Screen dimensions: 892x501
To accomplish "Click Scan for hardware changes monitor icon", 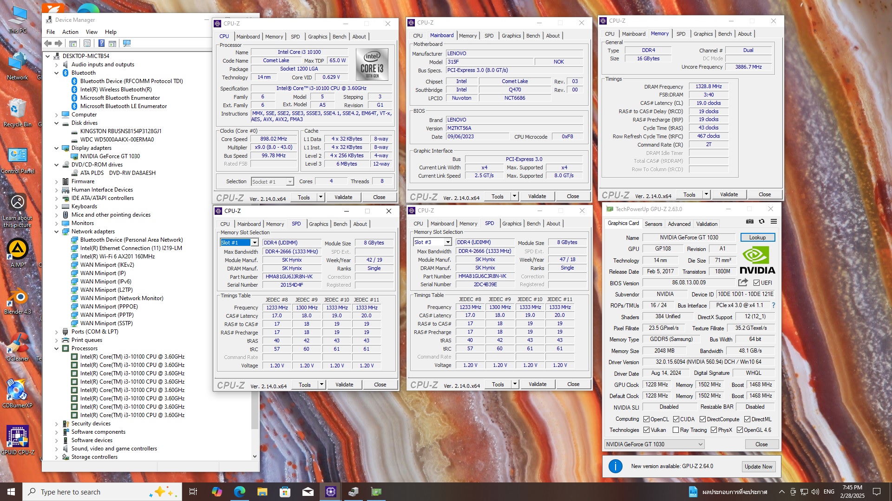I will pyautogui.click(x=126, y=44).
